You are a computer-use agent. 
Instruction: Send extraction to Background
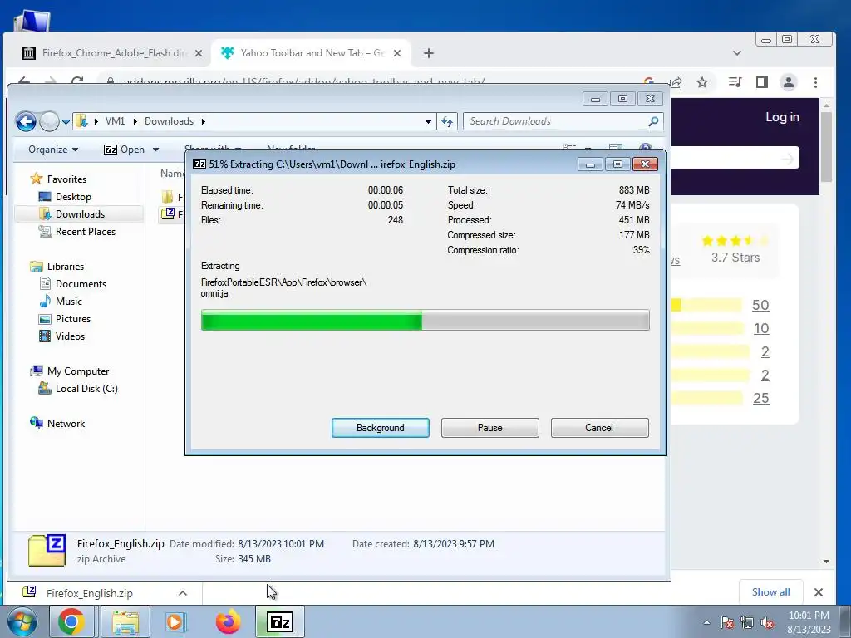pos(380,428)
